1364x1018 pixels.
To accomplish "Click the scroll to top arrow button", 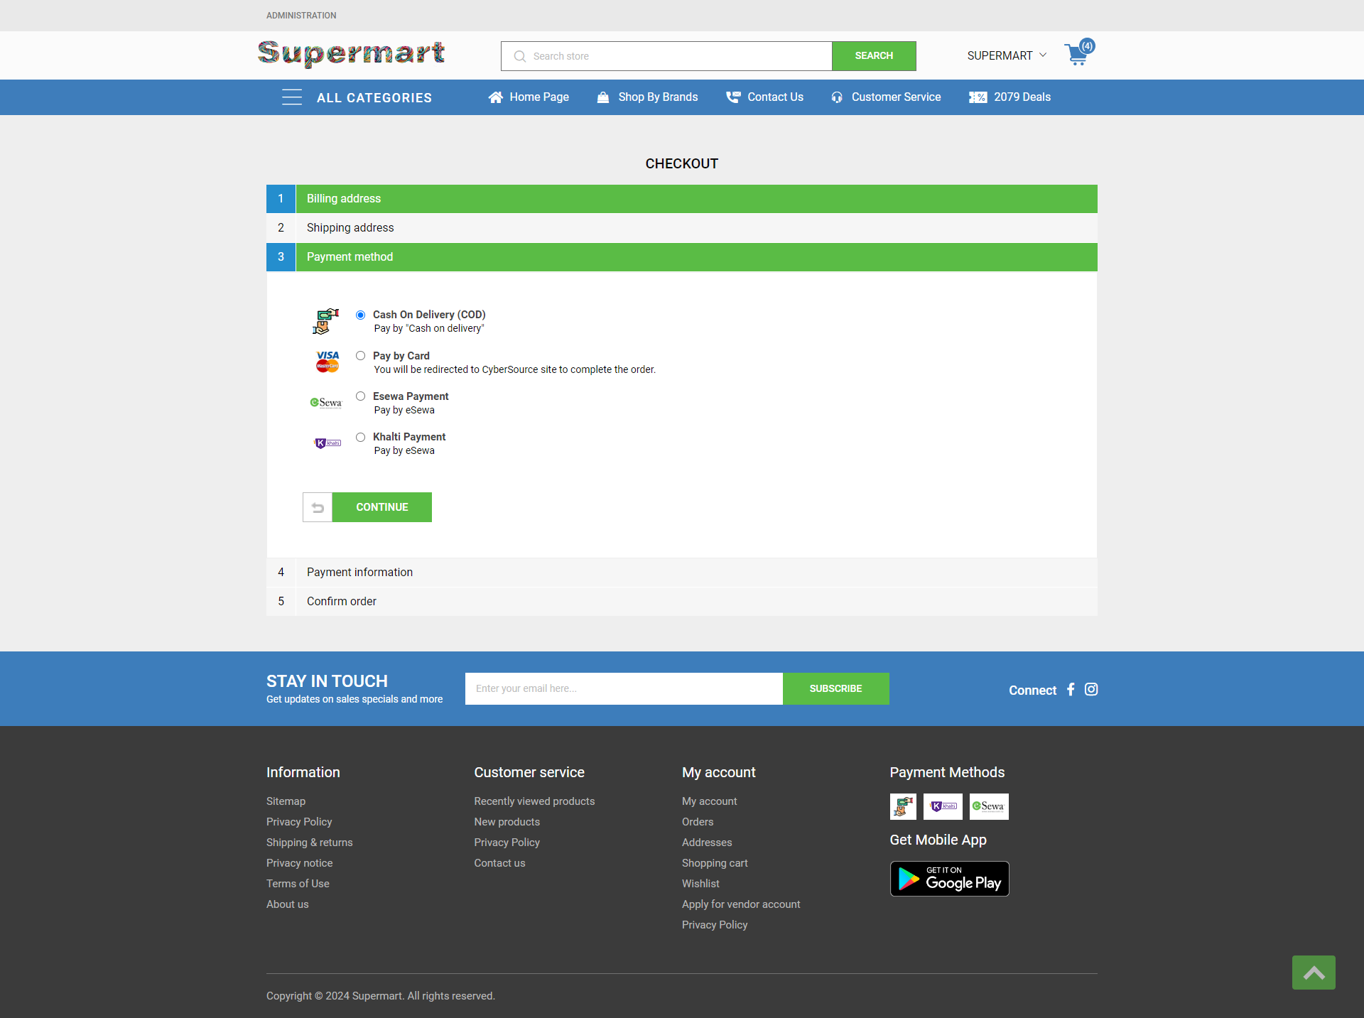I will 1314,973.
